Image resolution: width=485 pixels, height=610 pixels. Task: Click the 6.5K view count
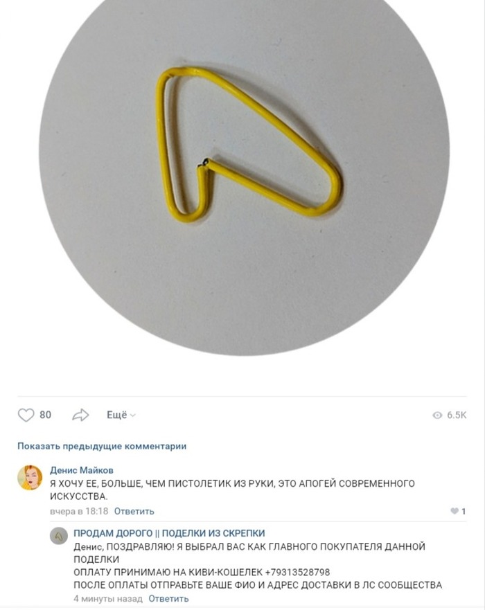coord(457,415)
